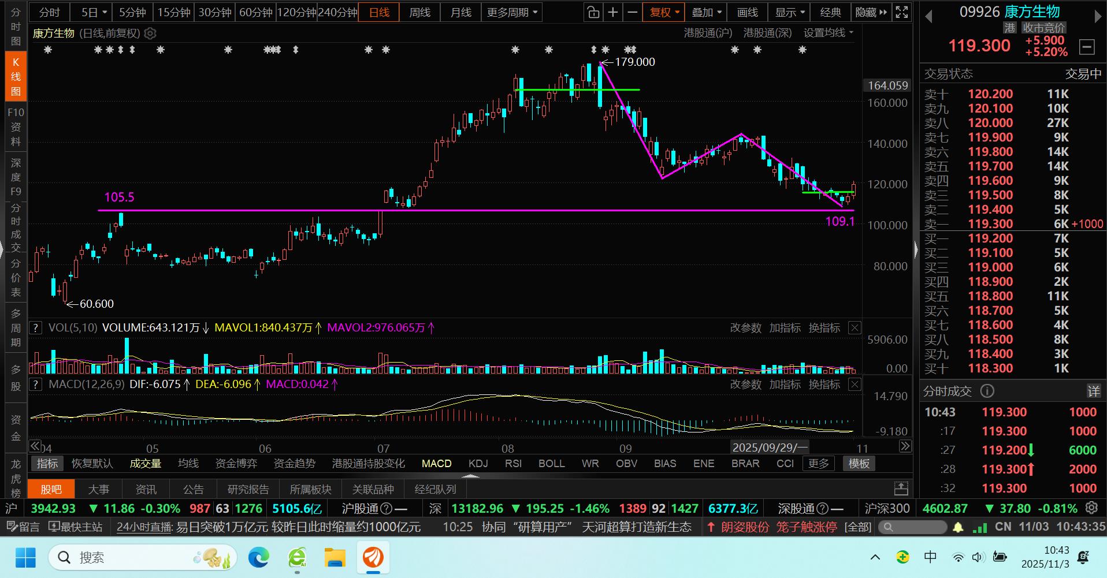Image resolution: width=1107 pixels, height=578 pixels.
Task: Click Windows taskbar search box
Action: coord(142,558)
